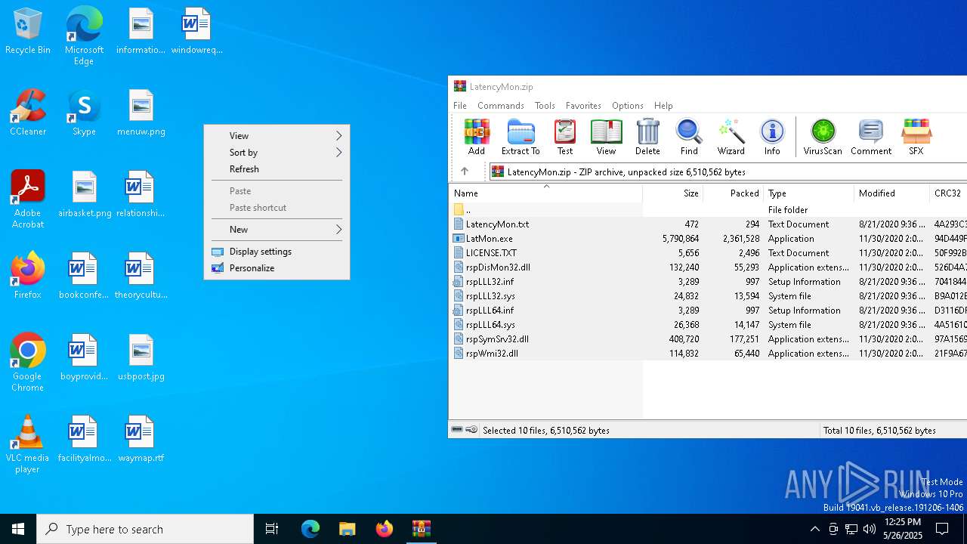Open the WinRAR File menu

(x=460, y=106)
